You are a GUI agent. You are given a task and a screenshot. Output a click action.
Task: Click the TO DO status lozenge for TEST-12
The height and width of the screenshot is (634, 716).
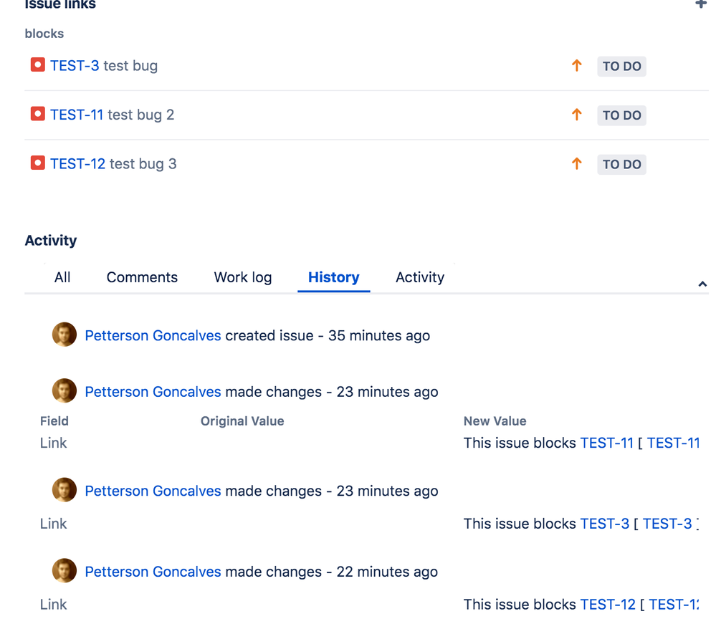[621, 164]
